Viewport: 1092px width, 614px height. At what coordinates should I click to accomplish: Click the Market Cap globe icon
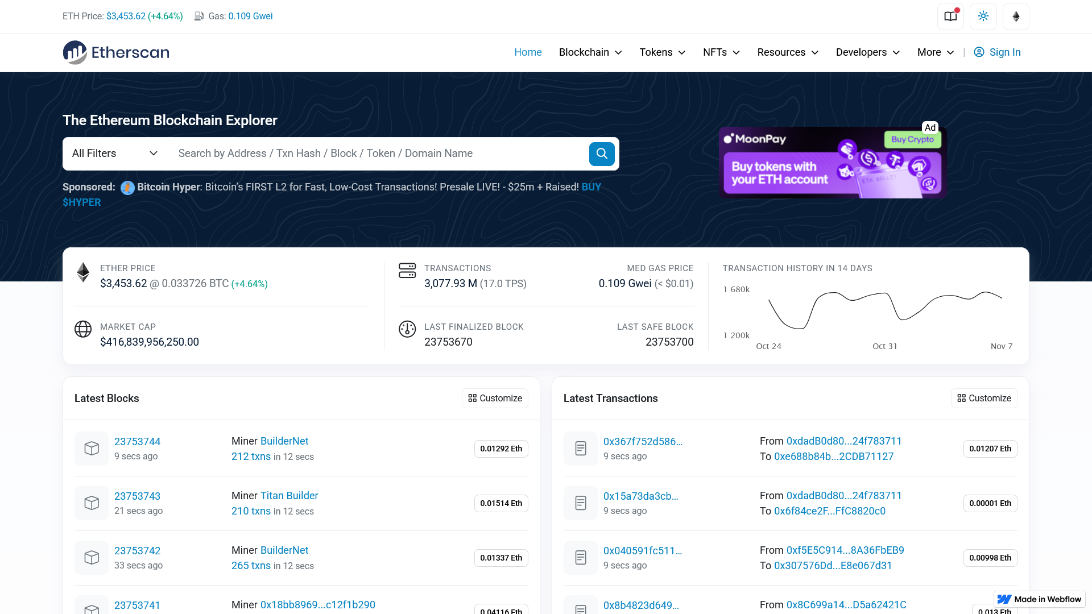[x=83, y=329]
